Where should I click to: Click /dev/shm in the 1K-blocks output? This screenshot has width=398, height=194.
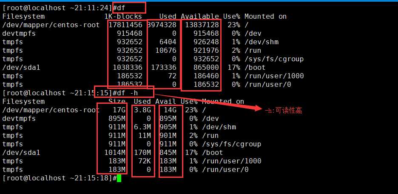261,42
